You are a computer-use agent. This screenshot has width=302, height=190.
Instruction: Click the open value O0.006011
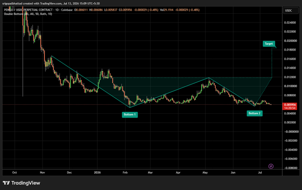[81, 10]
